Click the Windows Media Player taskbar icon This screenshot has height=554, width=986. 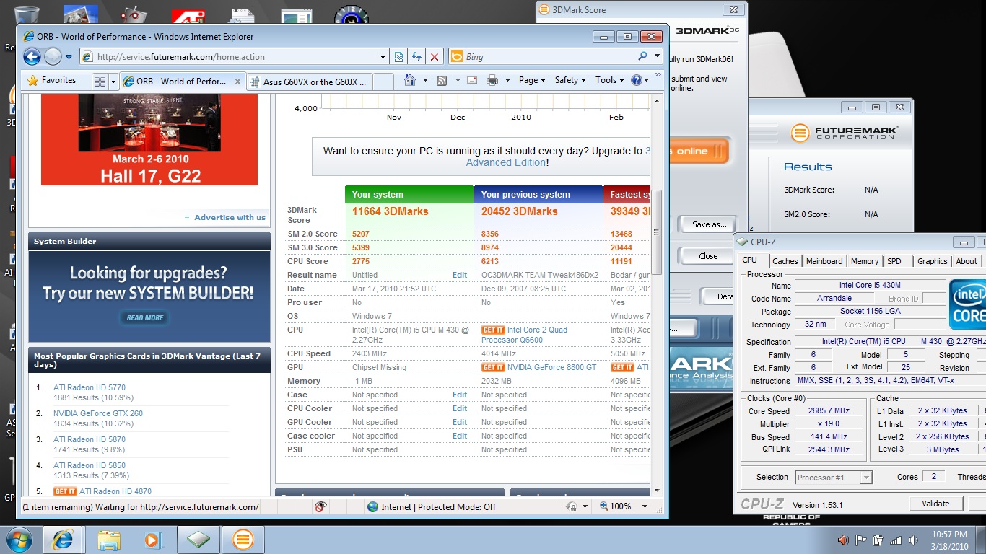pos(152,540)
